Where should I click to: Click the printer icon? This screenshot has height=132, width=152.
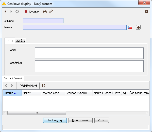[x=45, y=12]
